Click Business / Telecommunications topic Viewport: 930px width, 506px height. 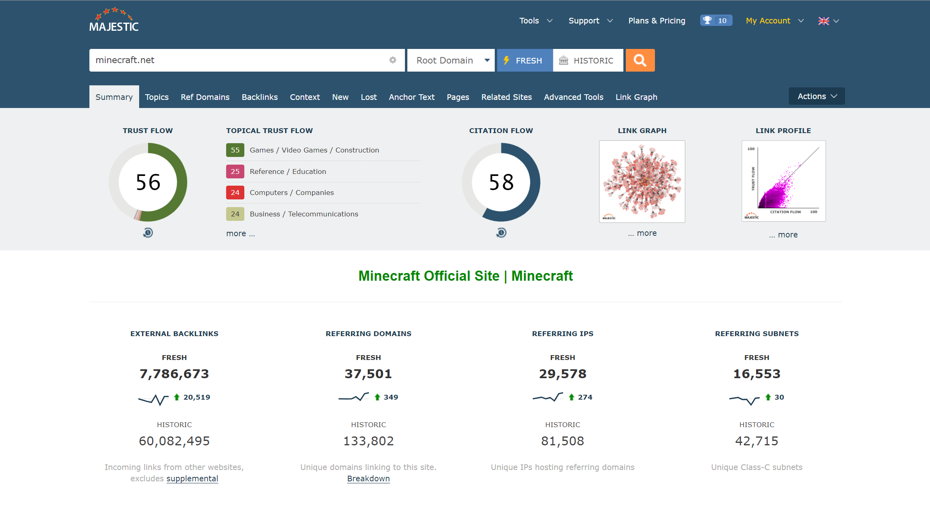304,214
